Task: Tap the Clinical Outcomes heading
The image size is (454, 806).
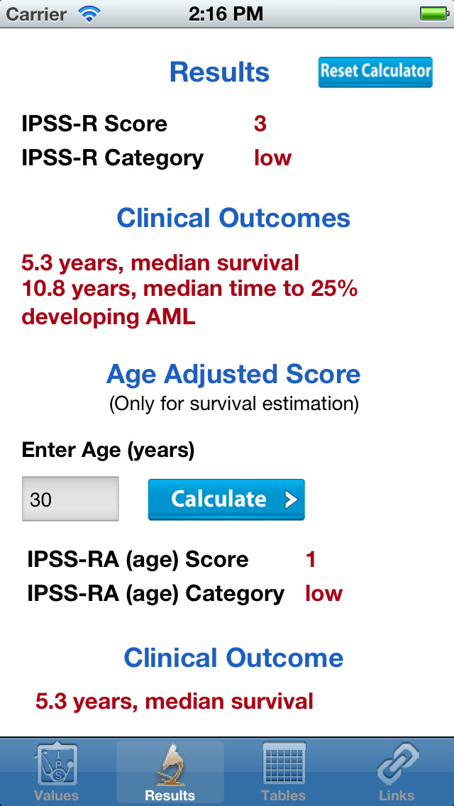Action: [x=234, y=218]
